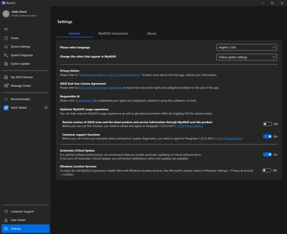Turn off Customer support functions toggle
The image size is (287, 234).
pos(267,136)
